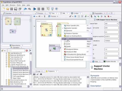Pause the running process
The image size is (122, 91).
tap(39, 9)
